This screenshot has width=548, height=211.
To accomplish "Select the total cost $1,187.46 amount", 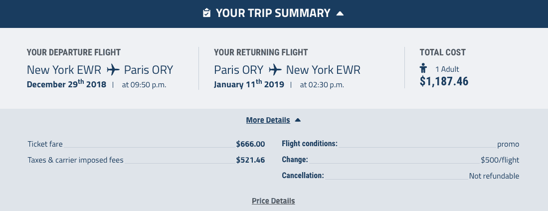I will tap(444, 81).
